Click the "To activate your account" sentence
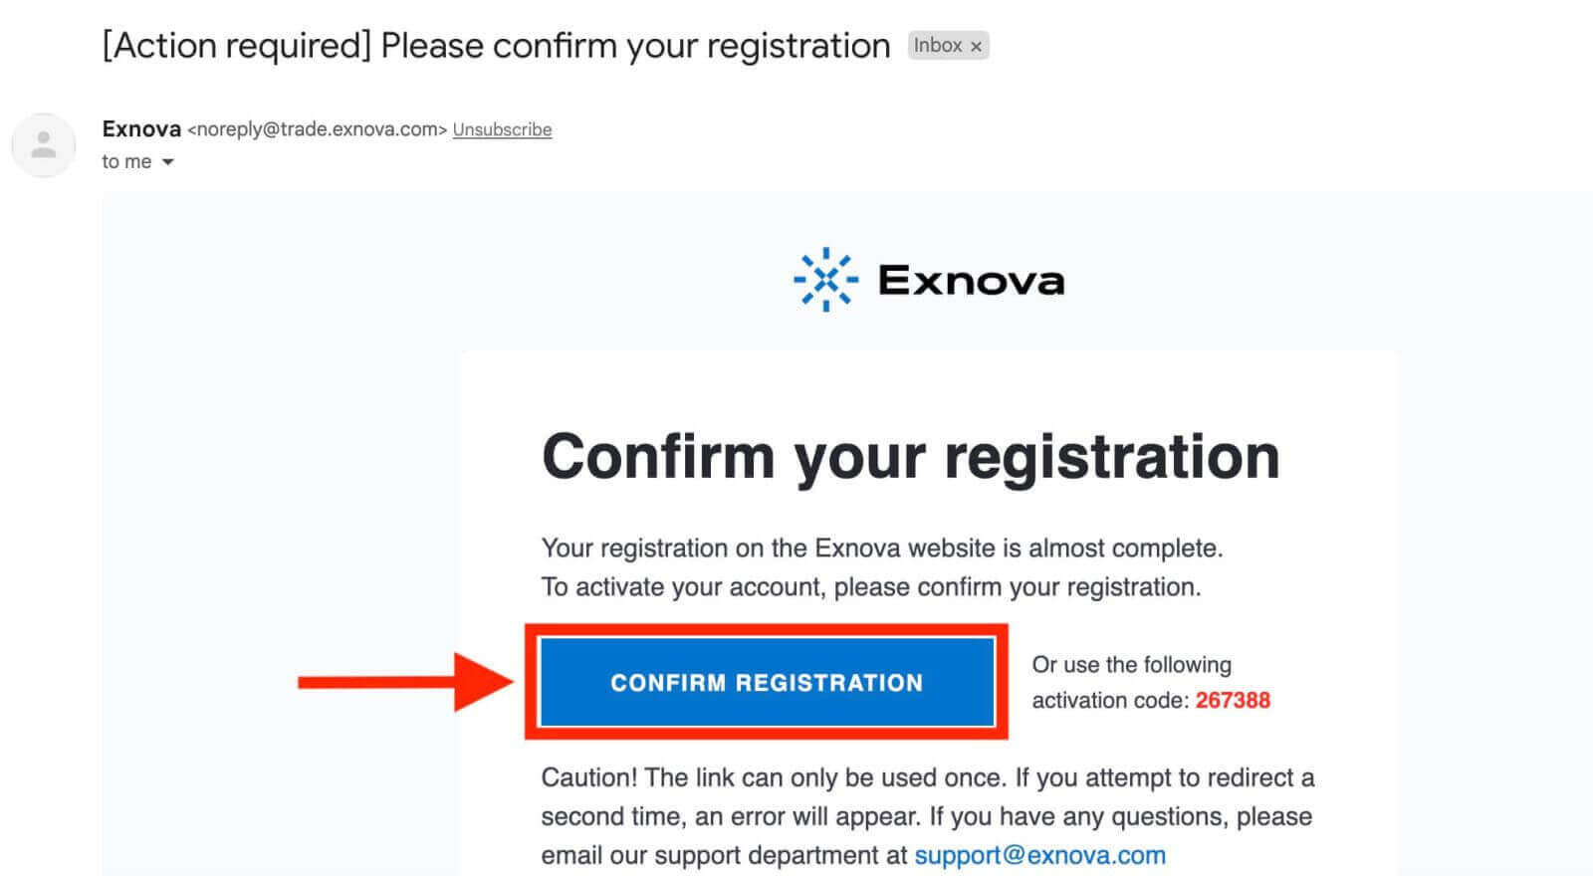The width and height of the screenshot is (1593, 876). pyautogui.click(x=870, y=587)
